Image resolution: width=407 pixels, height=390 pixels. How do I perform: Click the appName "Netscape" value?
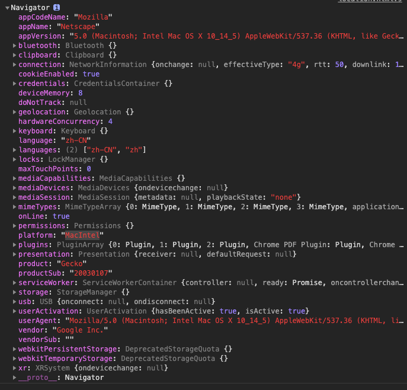tap(78, 27)
